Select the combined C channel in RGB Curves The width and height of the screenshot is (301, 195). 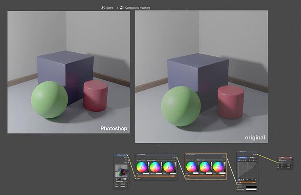pyautogui.click(x=239, y=160)
